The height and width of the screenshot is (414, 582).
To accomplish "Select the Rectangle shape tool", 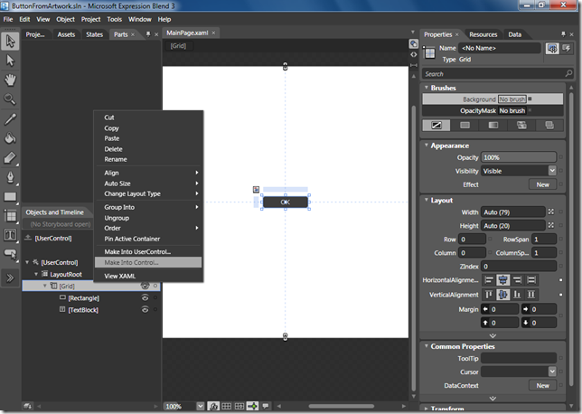I will pyautogui.click(x=10, y=196).
